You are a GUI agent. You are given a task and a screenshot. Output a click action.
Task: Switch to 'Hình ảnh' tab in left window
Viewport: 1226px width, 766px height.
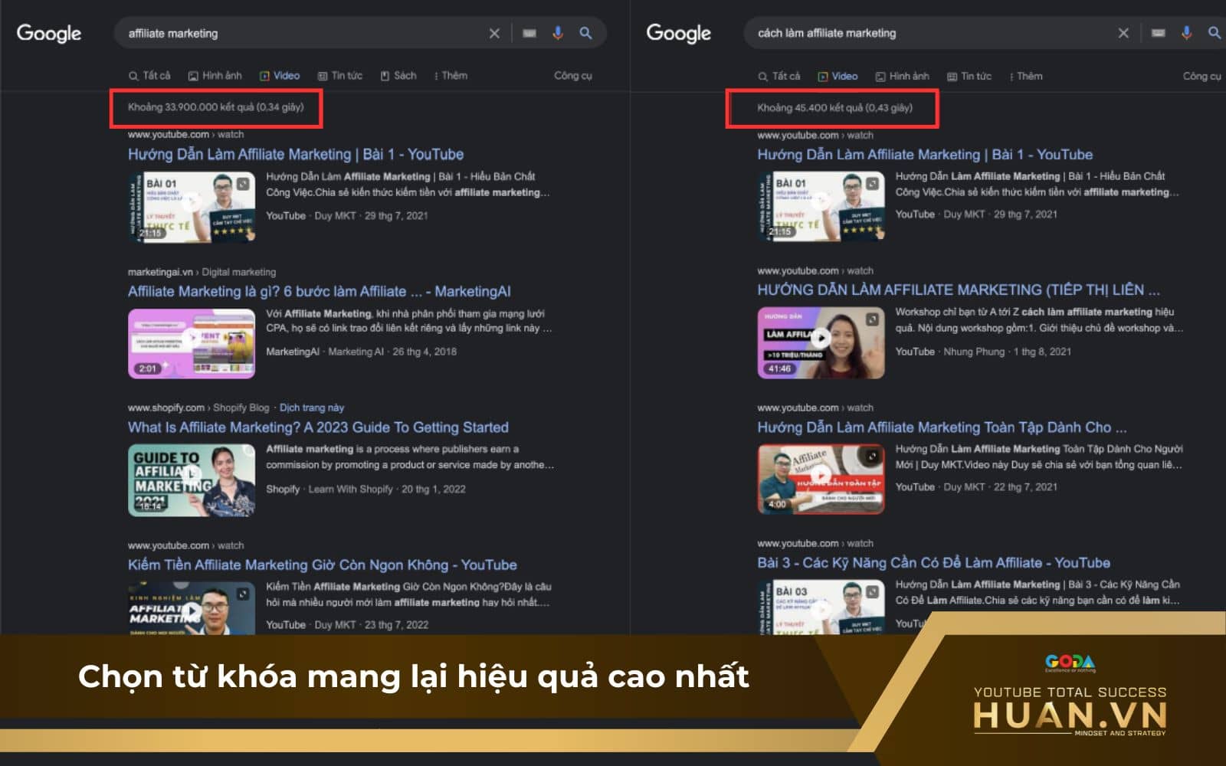pos(215,76)
